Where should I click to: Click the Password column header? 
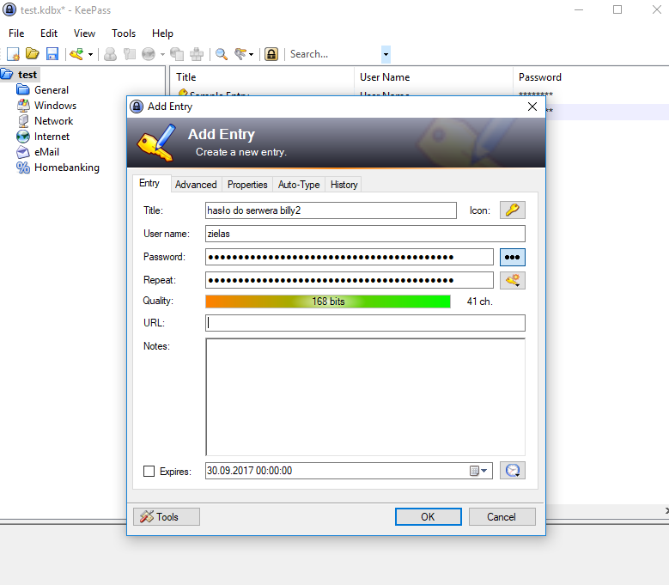tap(591, 77)
